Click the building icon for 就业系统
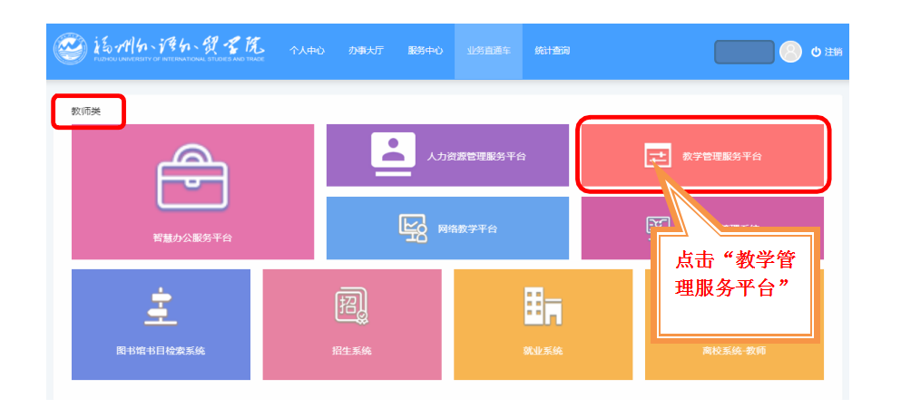 [x=543, y=306]
